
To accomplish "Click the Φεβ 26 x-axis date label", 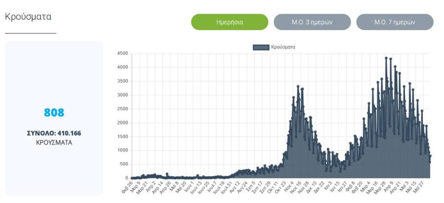I will pyautogui.click(x=127, y=187).
